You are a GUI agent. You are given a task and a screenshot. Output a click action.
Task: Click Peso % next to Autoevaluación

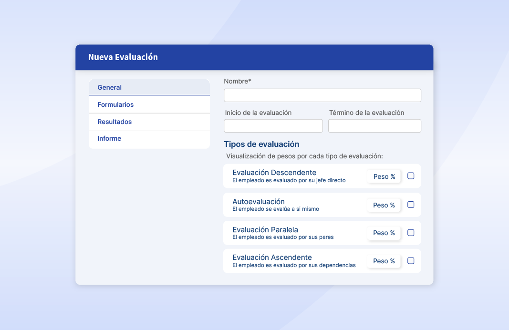pyautogui.click(x=384, y=205)
